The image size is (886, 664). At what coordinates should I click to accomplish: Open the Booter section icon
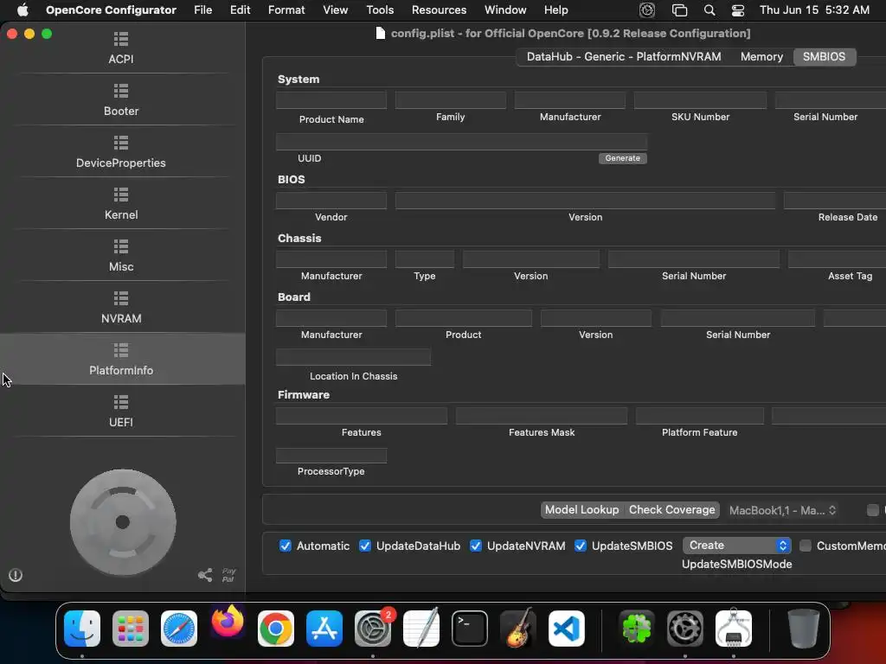click(121, 91)
